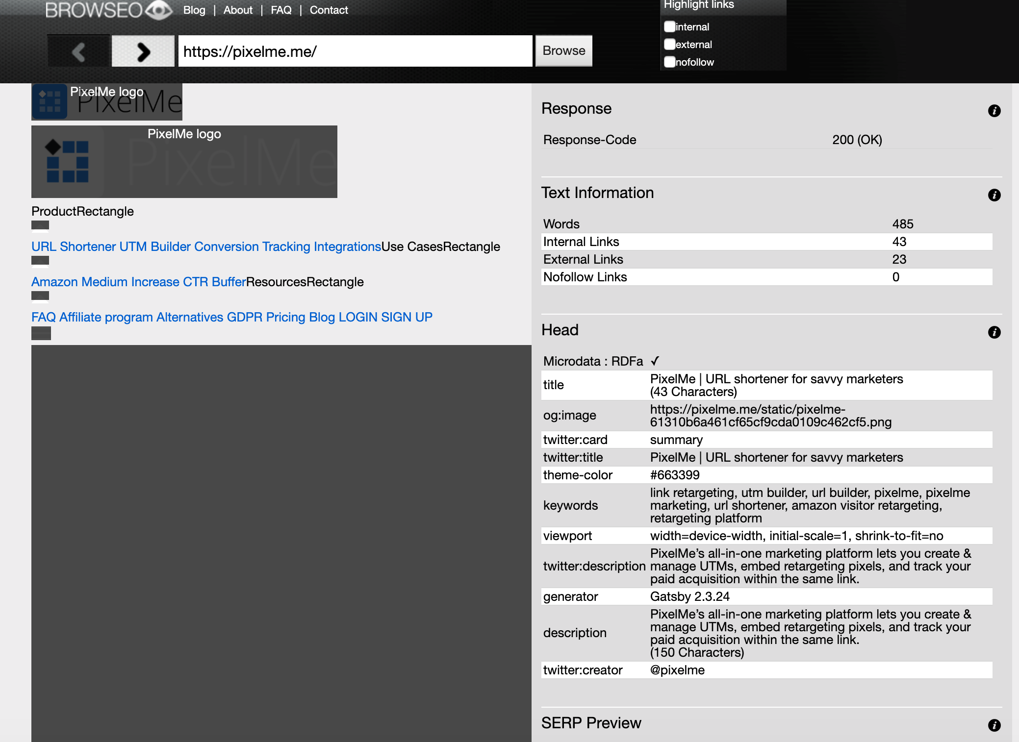This screenshot has height=742, width=1019.
Task: Open the About menu item
Action: 238,10
